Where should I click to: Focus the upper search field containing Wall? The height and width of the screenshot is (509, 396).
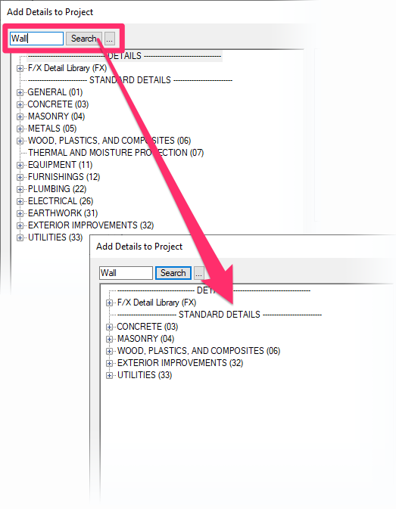[x=36, y=39]
